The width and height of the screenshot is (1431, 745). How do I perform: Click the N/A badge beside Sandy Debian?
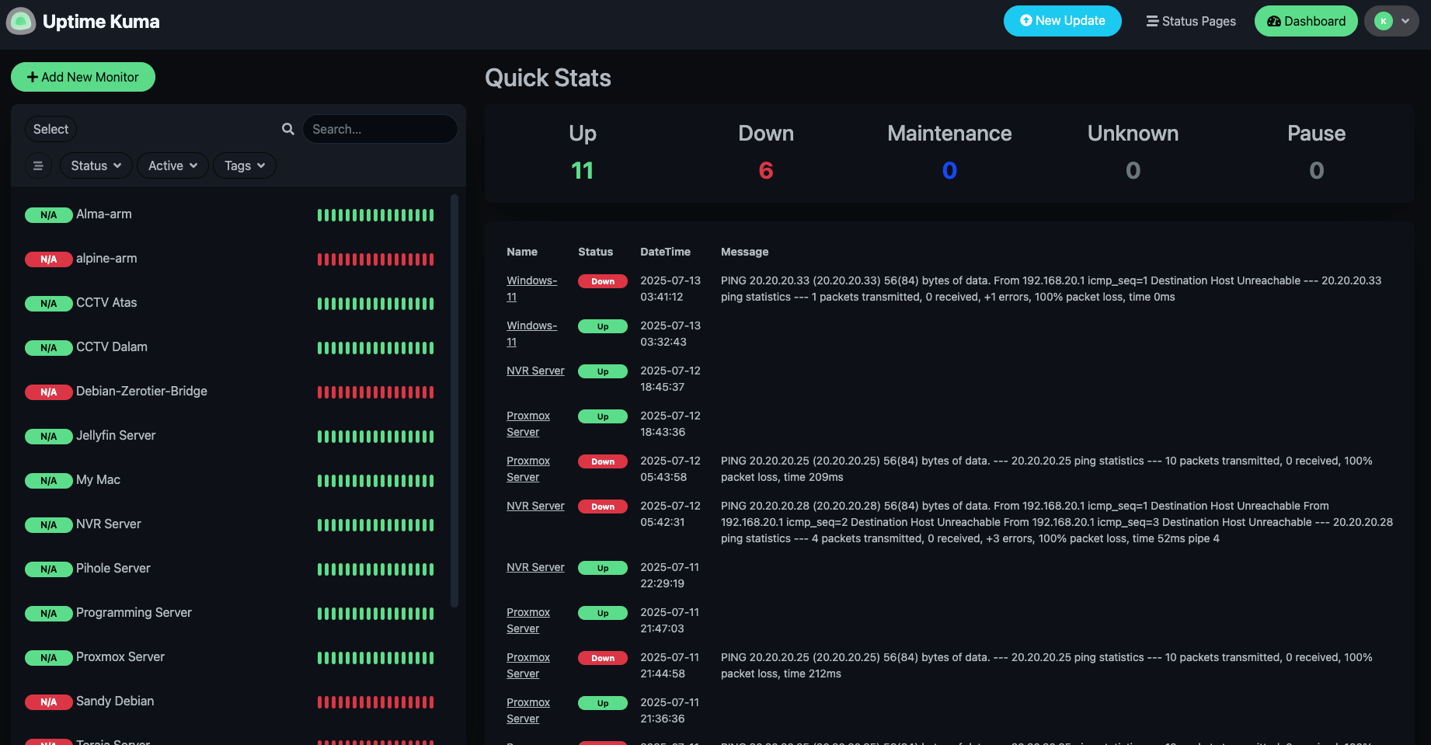pyautogui.click(x=48, y=702)
